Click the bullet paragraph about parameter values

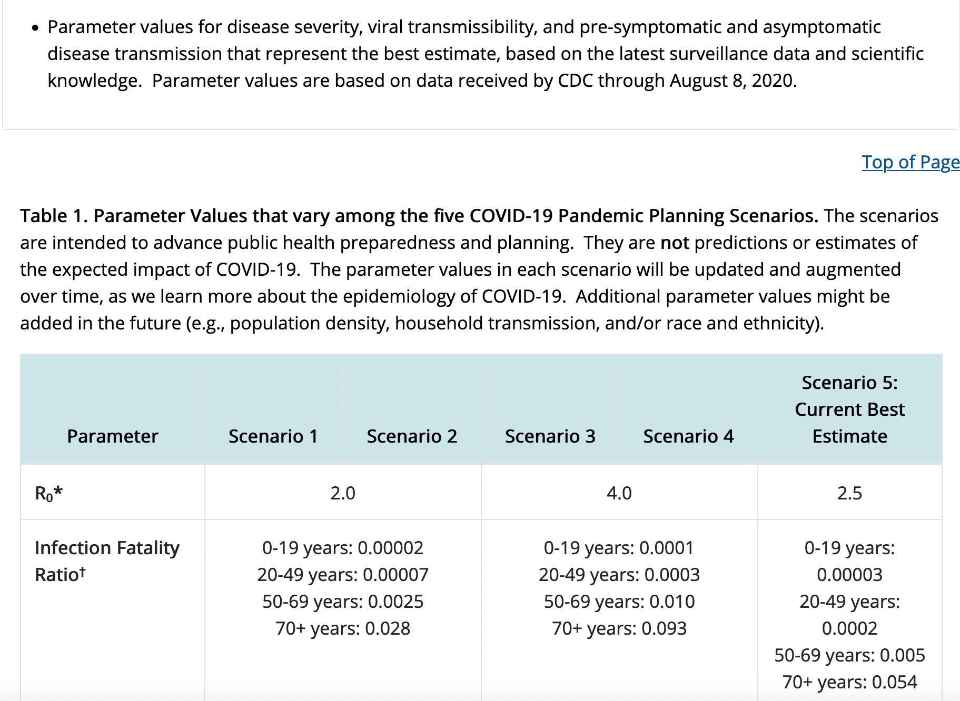click(484, 54)
